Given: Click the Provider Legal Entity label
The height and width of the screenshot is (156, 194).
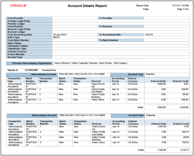Looking at the screenshot, I should [x=19, y=21].
